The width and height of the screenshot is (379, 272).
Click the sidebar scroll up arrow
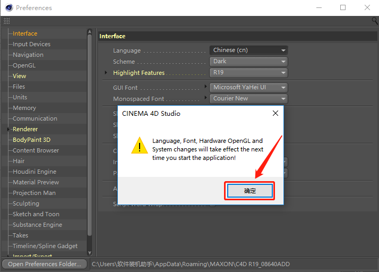90,32
